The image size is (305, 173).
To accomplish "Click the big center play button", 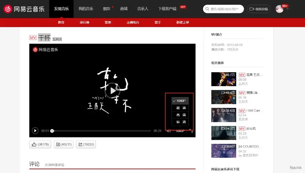I will coord(113,91).
